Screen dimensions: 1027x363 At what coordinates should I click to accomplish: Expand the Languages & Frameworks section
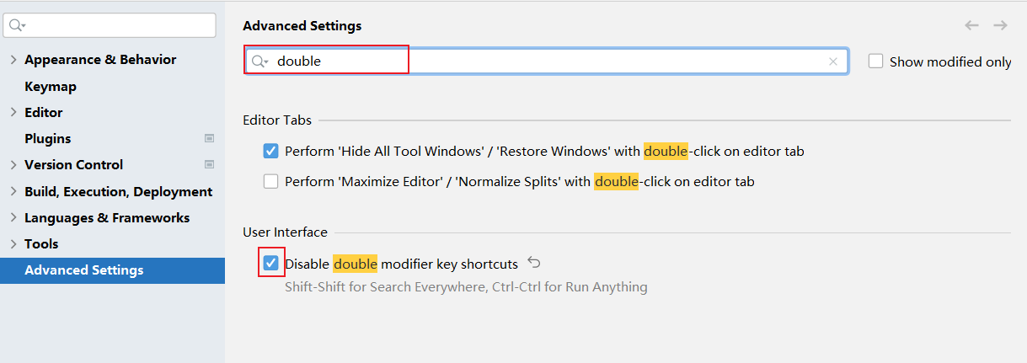pyautogui.click(x=13, y=217)
